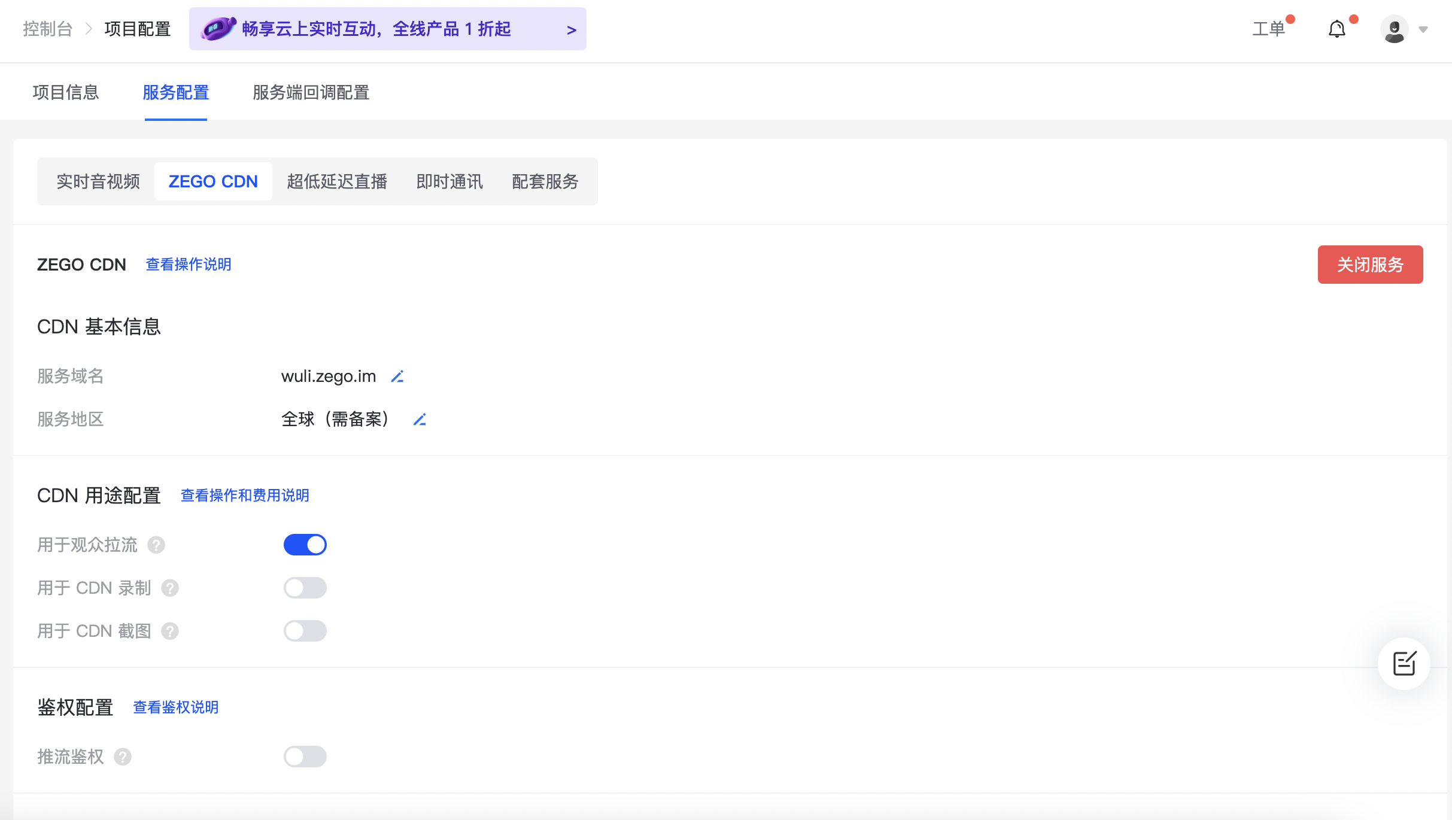Viewport: 1452px width, 820px height.
Task: Open the floating feedback note icon
Action: click(x=1404, y=663)
